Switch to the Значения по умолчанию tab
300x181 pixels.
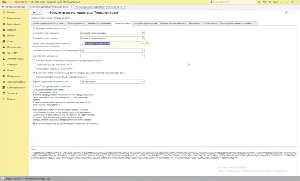tap(99, 23)
